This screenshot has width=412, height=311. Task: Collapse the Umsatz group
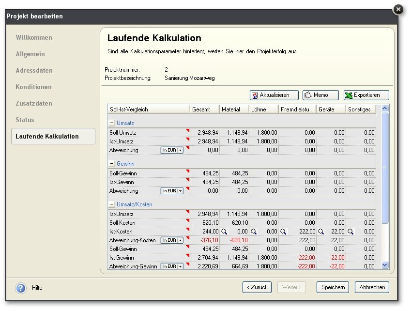[111, 124]
